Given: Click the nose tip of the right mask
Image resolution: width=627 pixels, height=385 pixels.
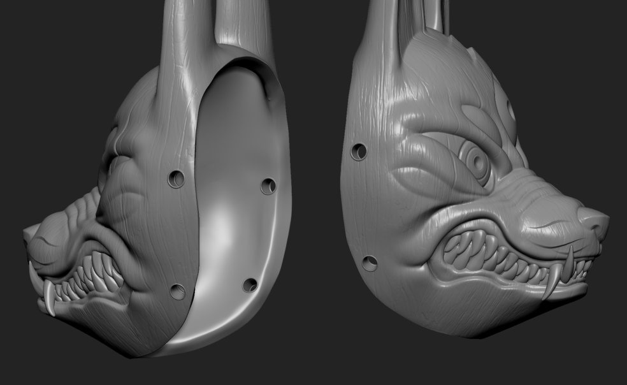Looking at the screenshot, I should point(595,221).
